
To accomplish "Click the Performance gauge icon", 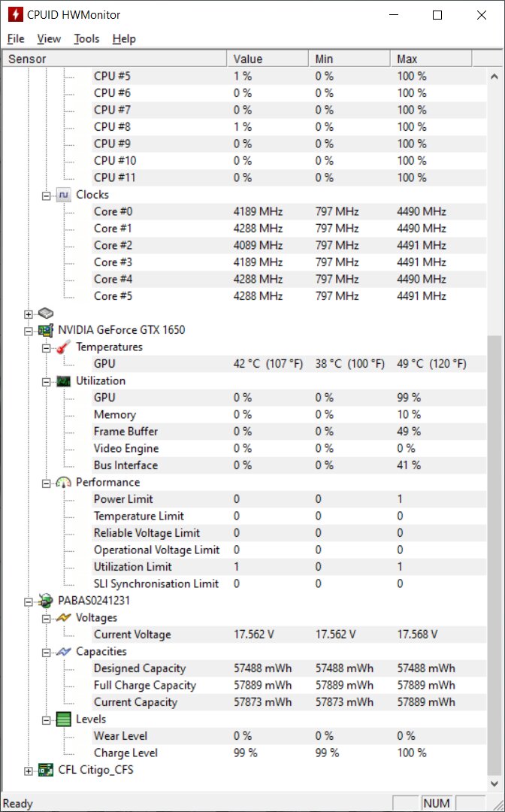I will [x=64, y=483].
